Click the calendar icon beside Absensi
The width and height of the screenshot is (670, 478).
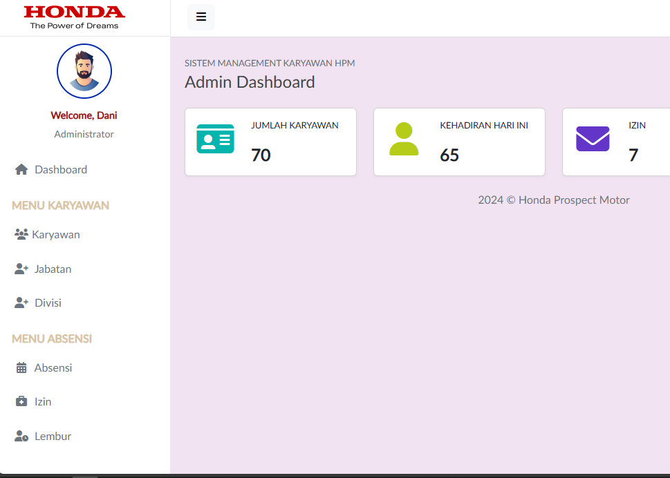[21, 368]
